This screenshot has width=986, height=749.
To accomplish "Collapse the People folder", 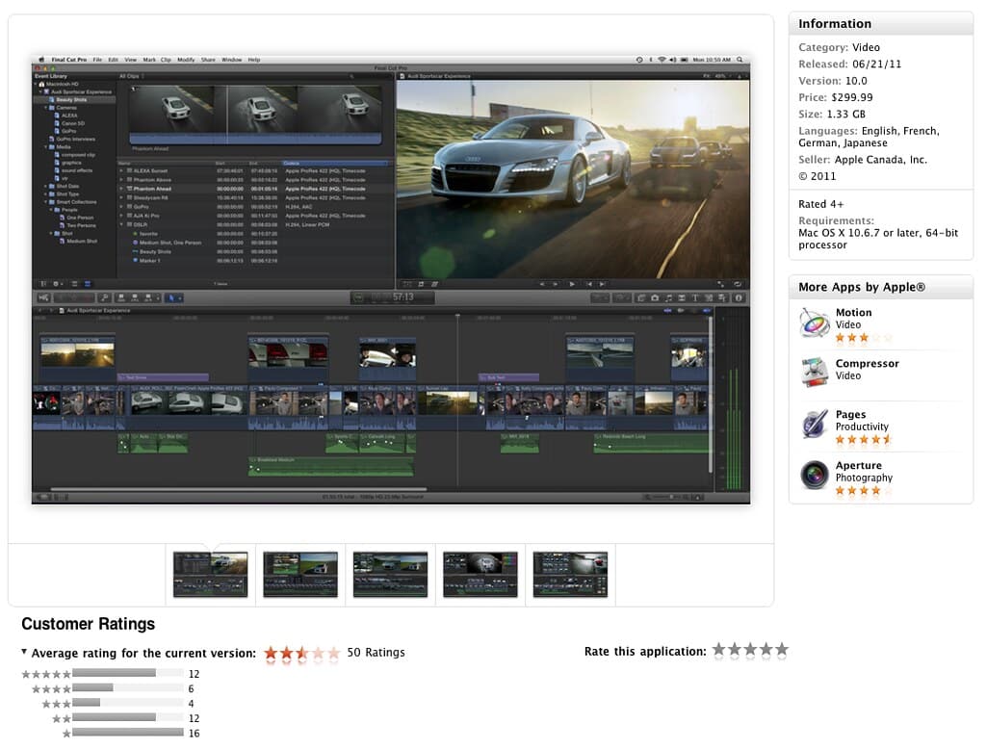I will (x=51, y=210).
